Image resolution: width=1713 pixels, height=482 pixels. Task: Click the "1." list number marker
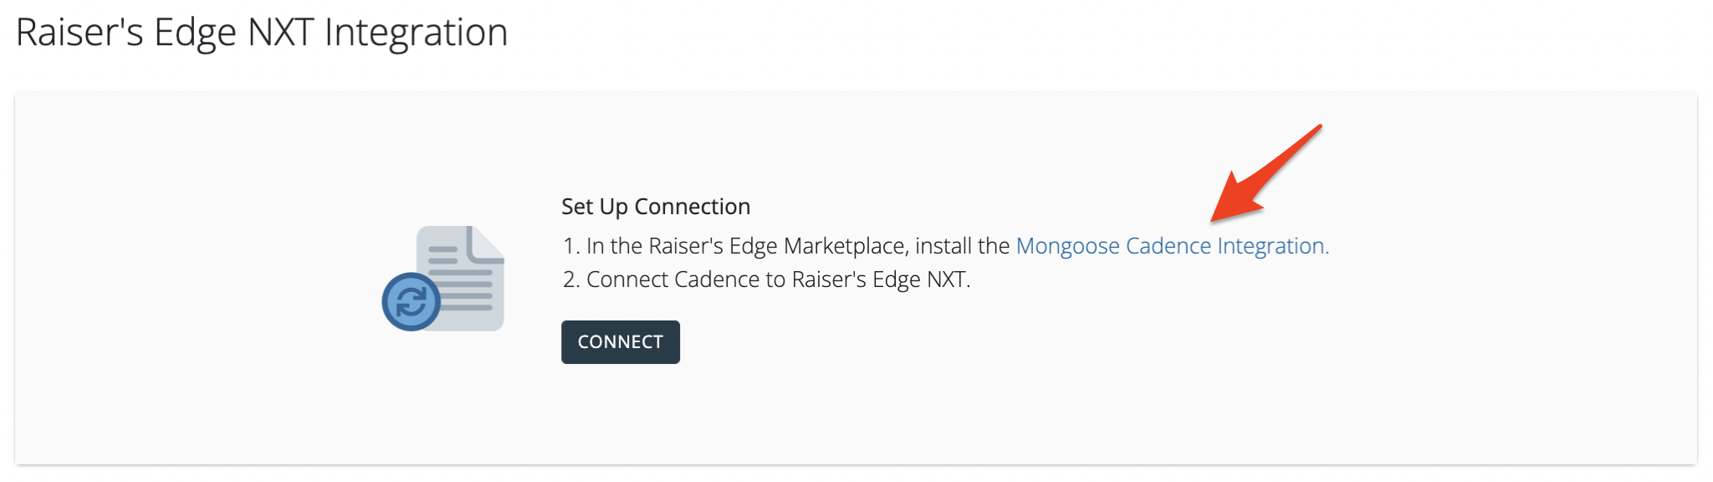[x=571, y=246]
